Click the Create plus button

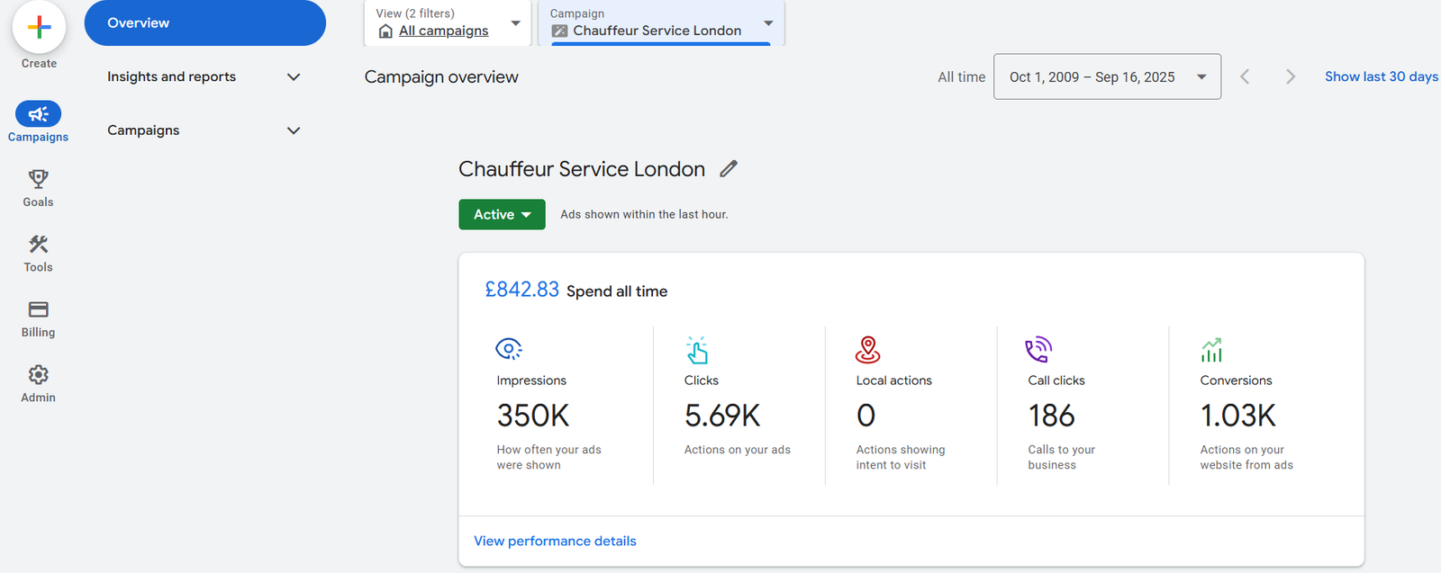coord(39,27)
